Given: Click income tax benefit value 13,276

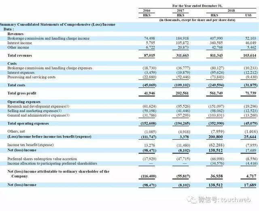Looking at the screenshot, I should pos(149,145).
